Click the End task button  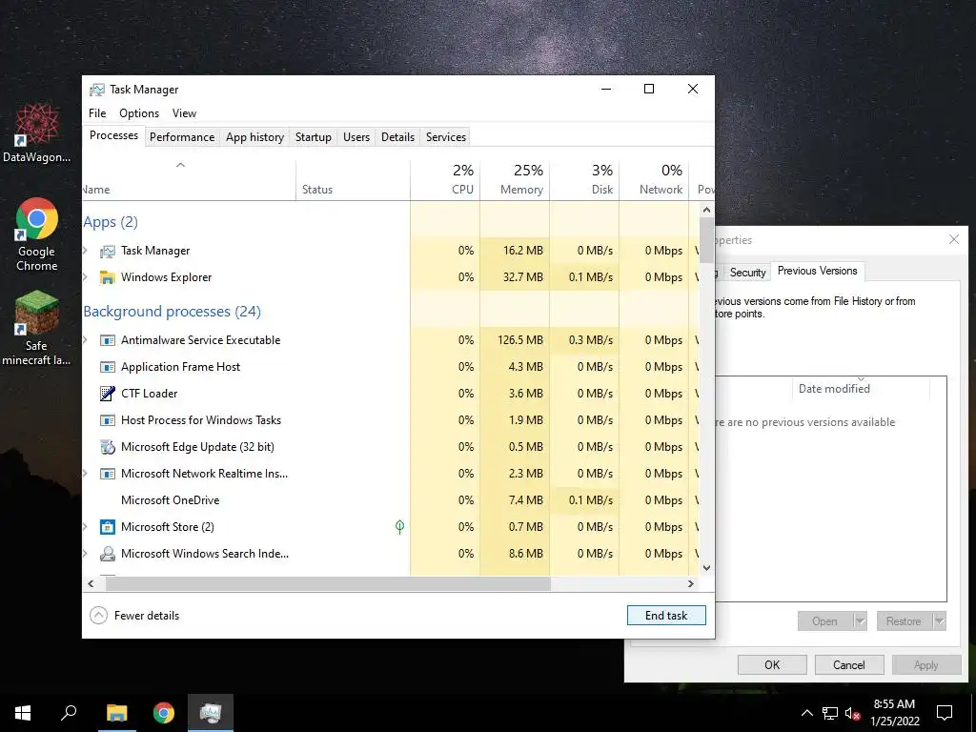(x=666, y=616)
